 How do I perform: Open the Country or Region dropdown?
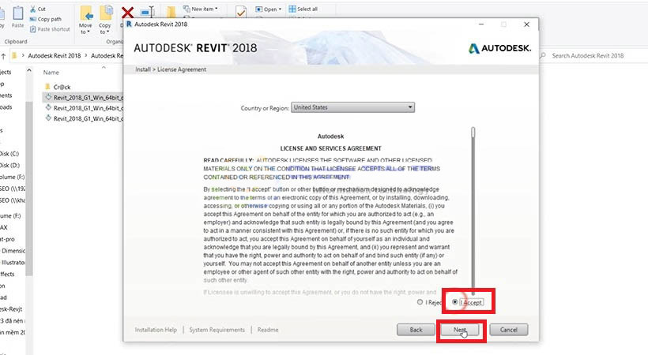353,107
